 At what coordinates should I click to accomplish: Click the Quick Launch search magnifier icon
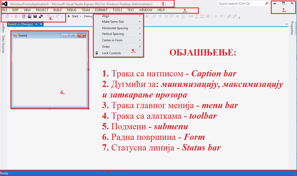point(267,4)
